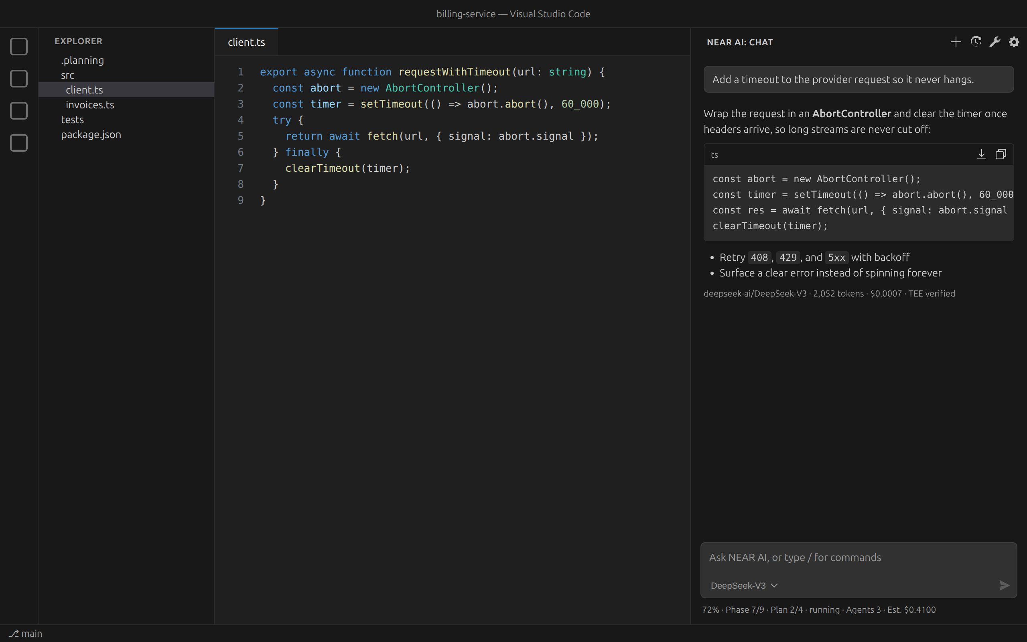The width and height of the screenshot is (1027, 642).
Task: Click clearTimeout(timer) on editor line 7
Action: (x=347, y=168)
